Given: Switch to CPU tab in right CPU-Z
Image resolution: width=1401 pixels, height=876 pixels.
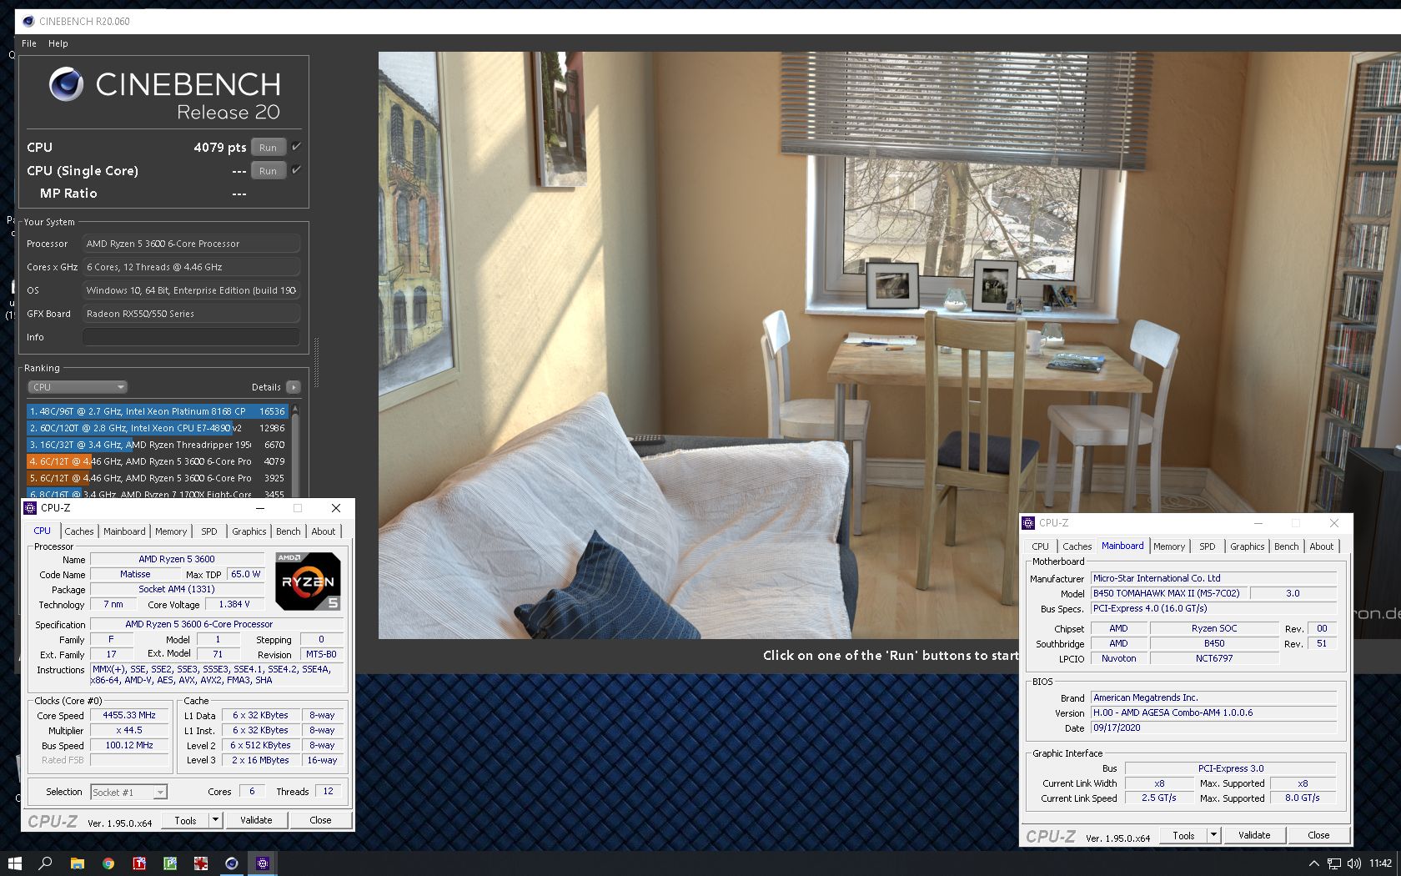Looking at the screenshot, I should (x=1041, y=546).
